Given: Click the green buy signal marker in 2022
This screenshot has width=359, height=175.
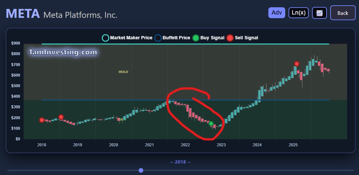Looking at the screenshot, I should (x=211, y=123).
